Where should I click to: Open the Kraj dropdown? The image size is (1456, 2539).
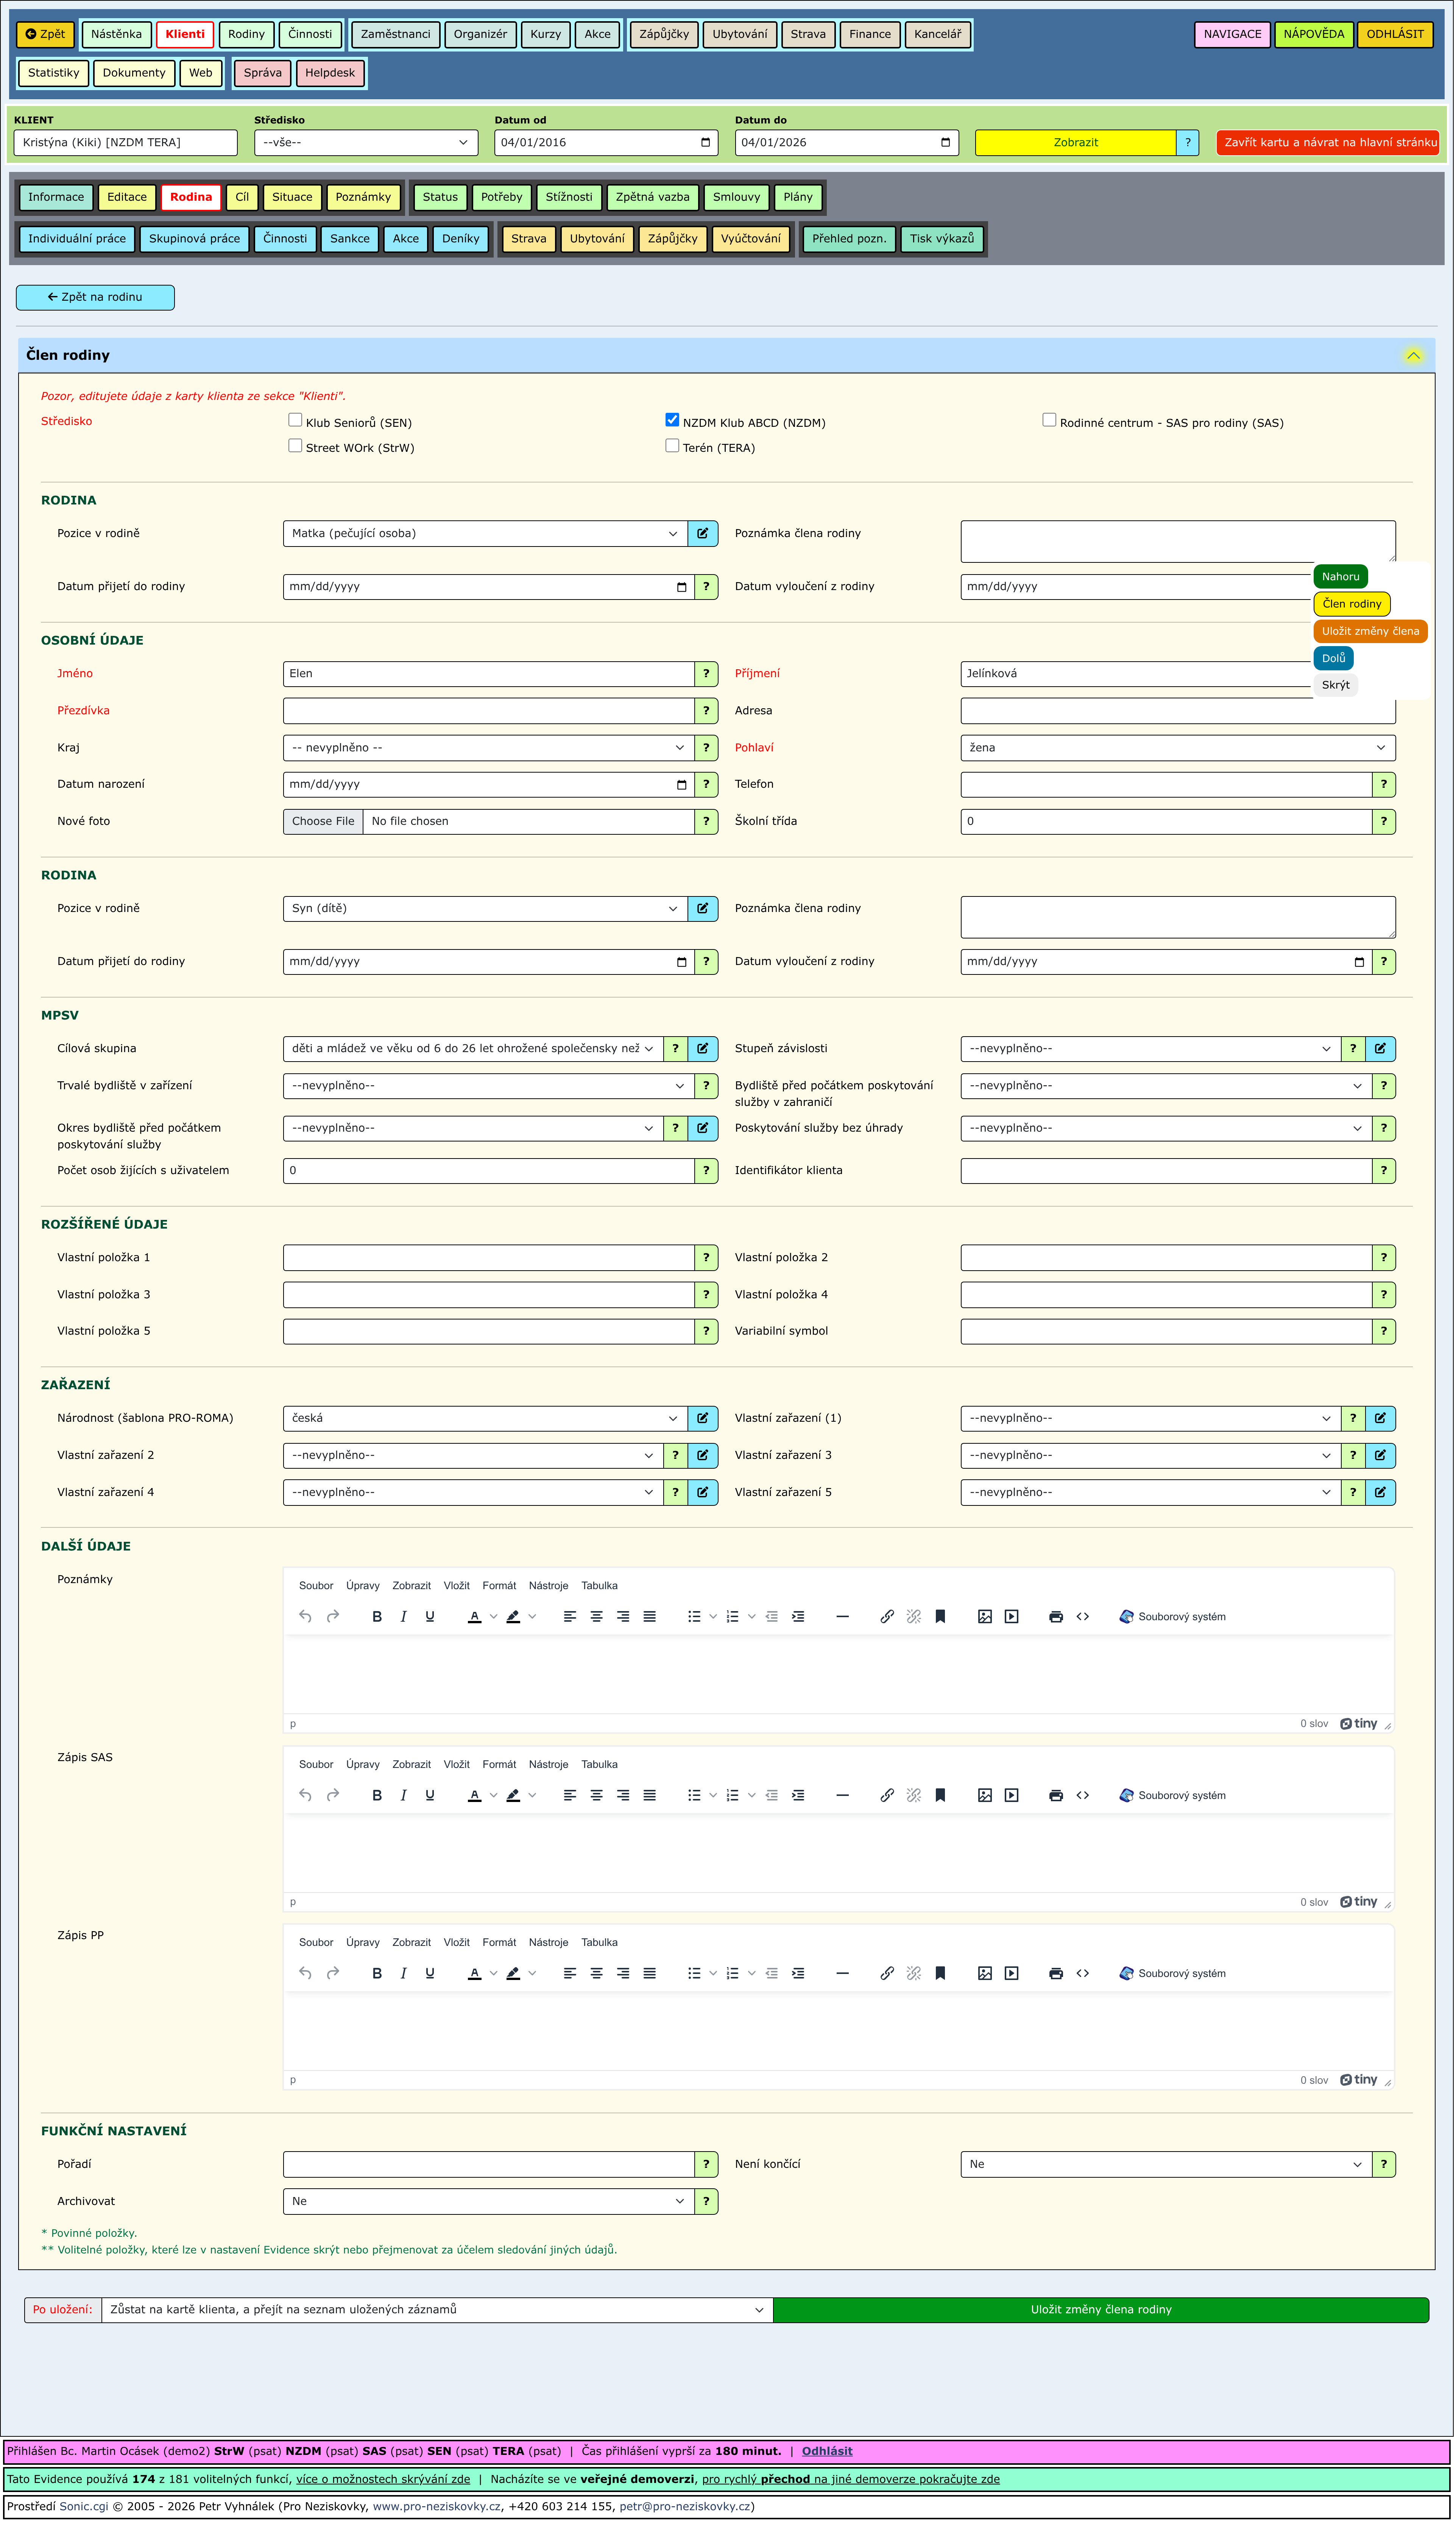[x=489, y=748]
